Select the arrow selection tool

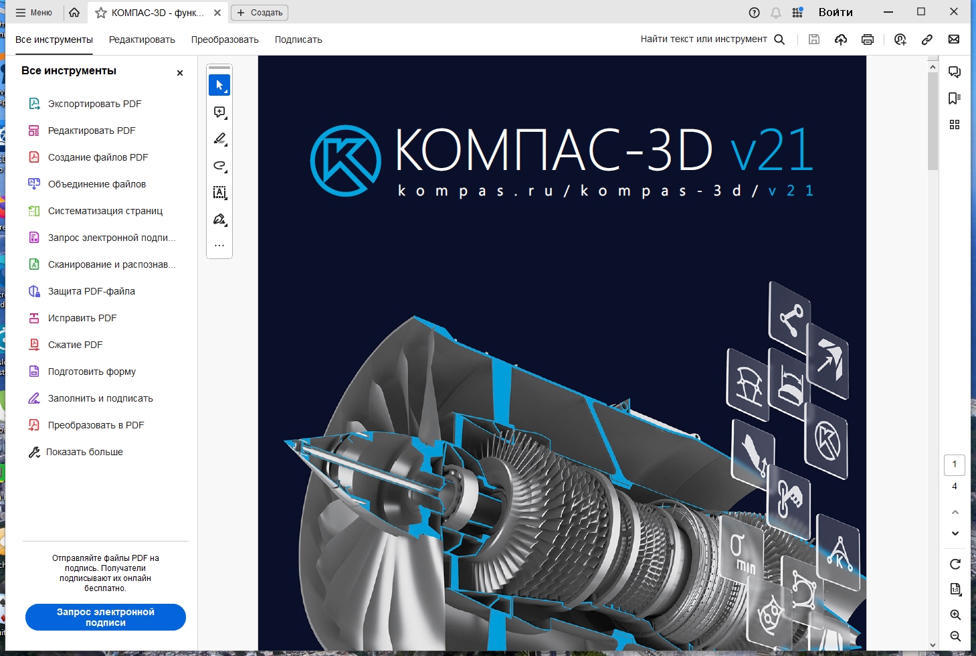click(219, 85)
